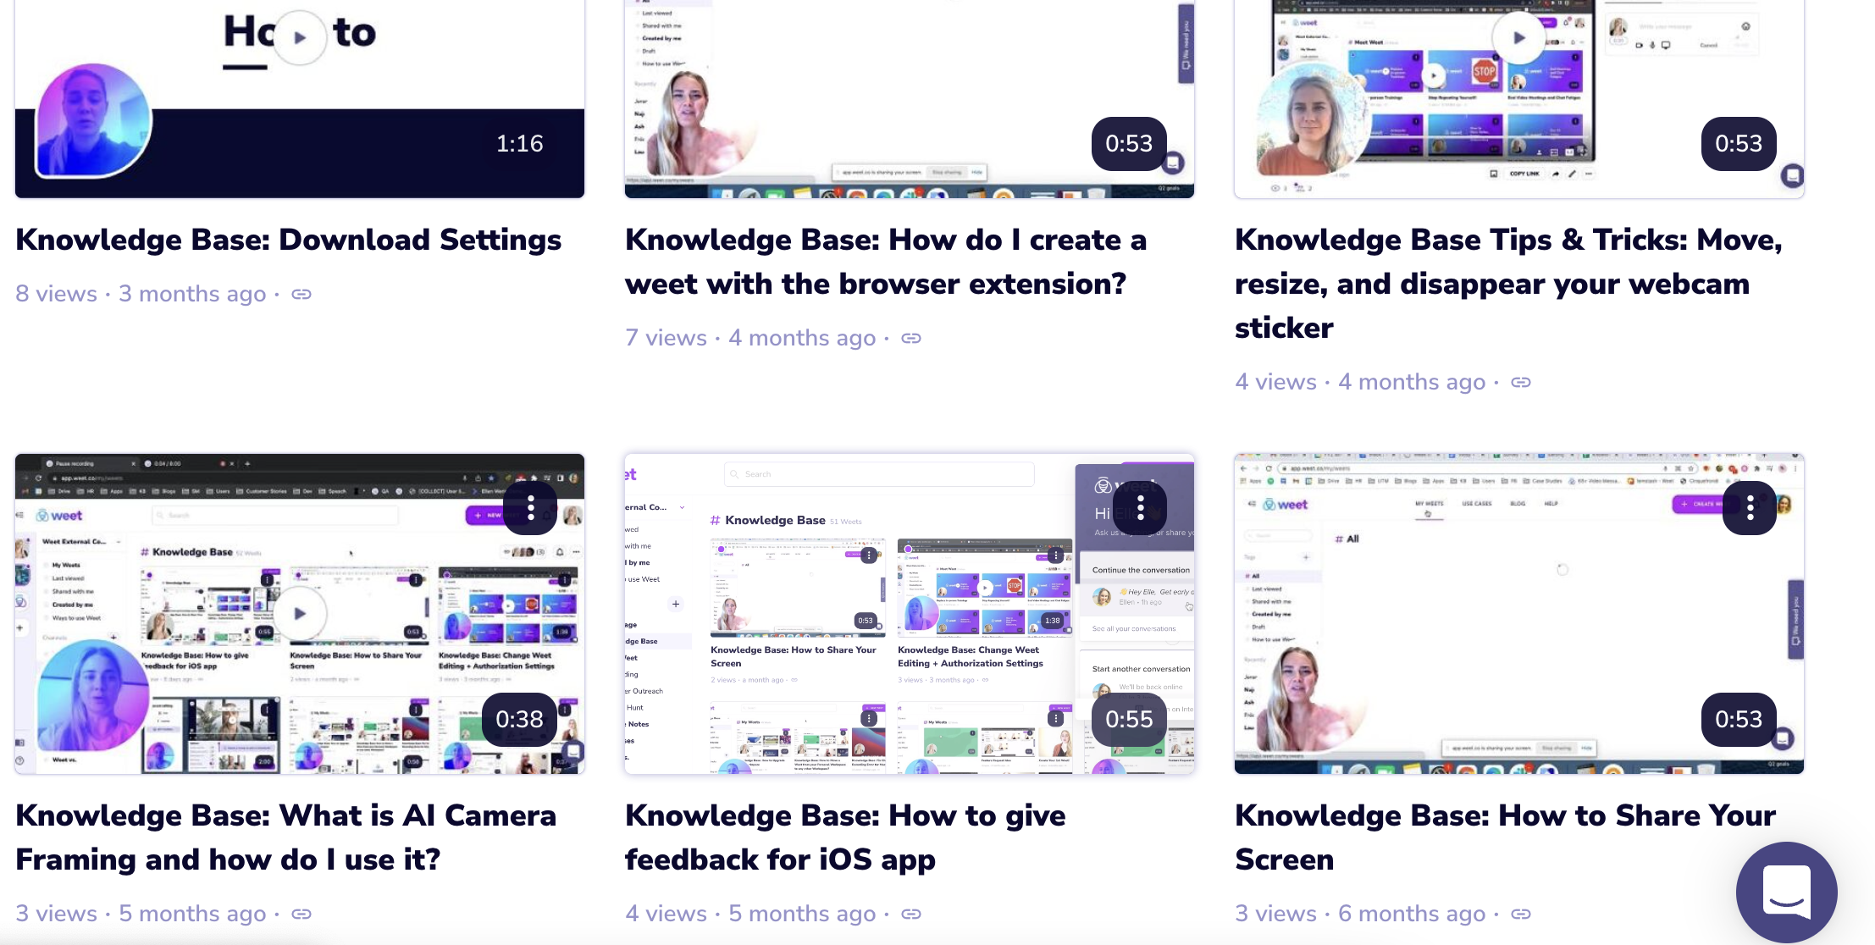This screenshot has width=1875, height=945.
Task: Click the 0:55 timestamp on iOS feedback video
Action: tap(1126, 720)
